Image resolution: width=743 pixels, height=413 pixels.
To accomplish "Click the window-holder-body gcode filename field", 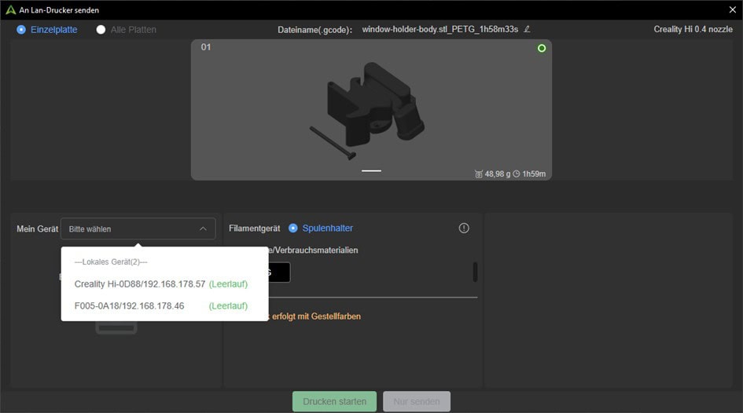I will click(440, 30).
